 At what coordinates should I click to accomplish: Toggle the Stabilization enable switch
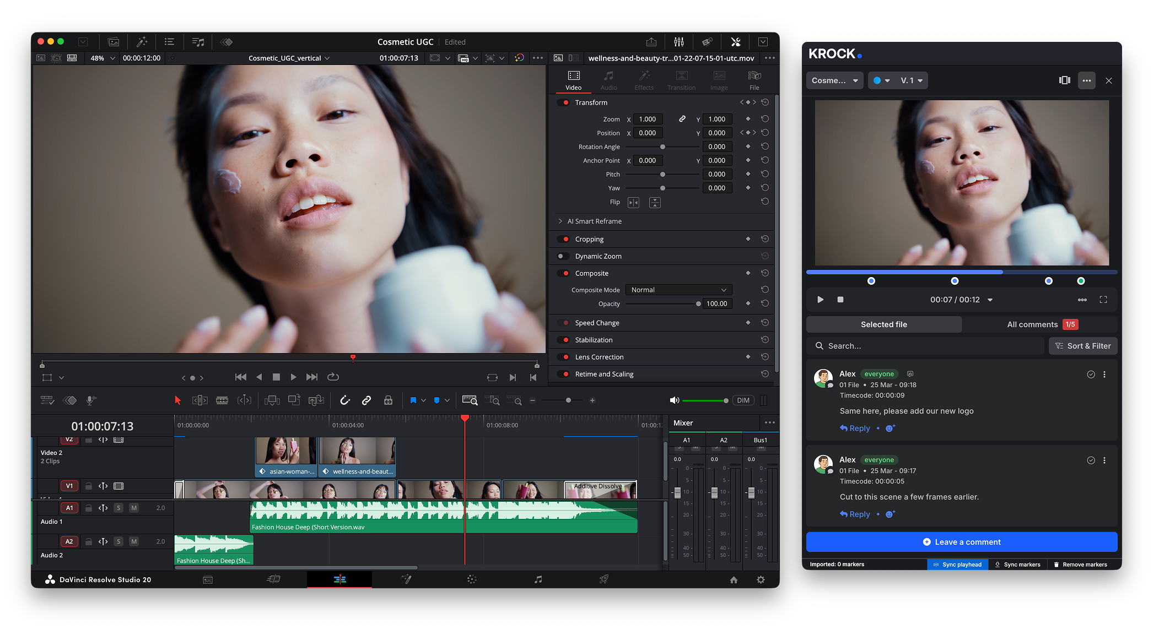click(563, 340)
